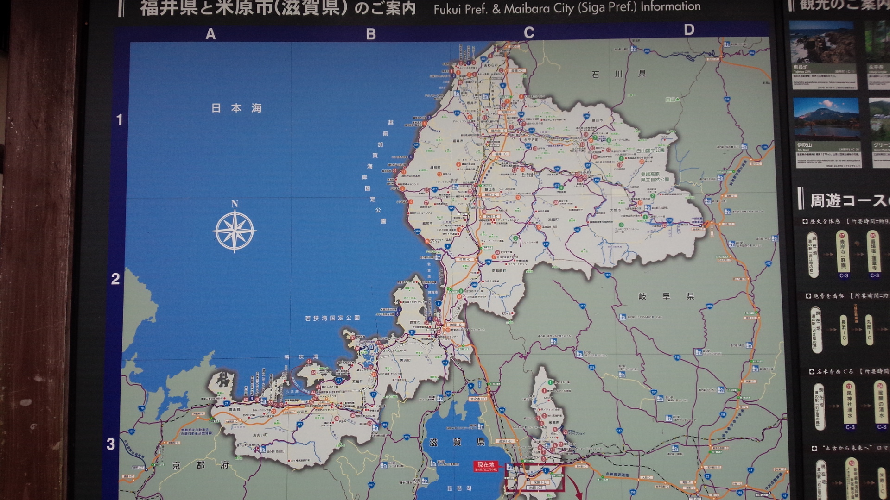Click the 滋賀県 prefecture label
890x500 pixels.
pos(458,442)
